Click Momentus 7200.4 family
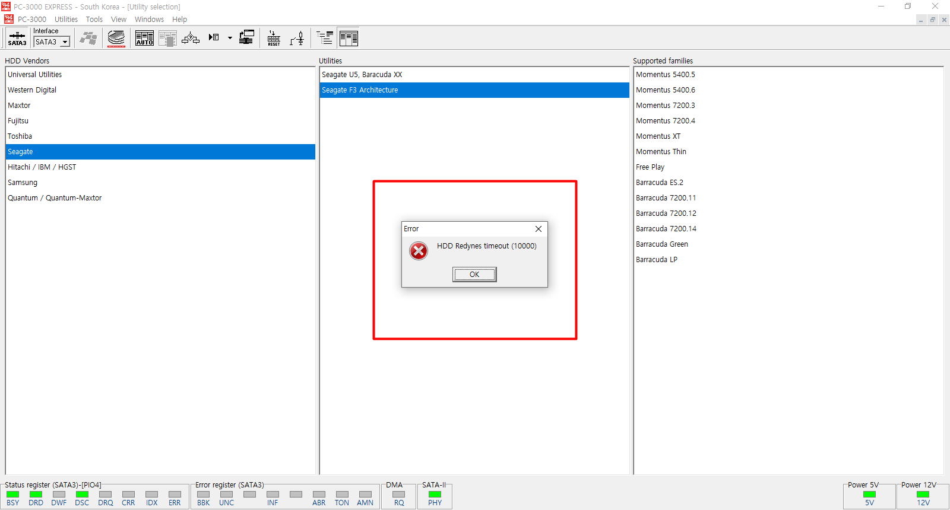The height and width of the screenshot is (510, 950). (x=788, y=121)
